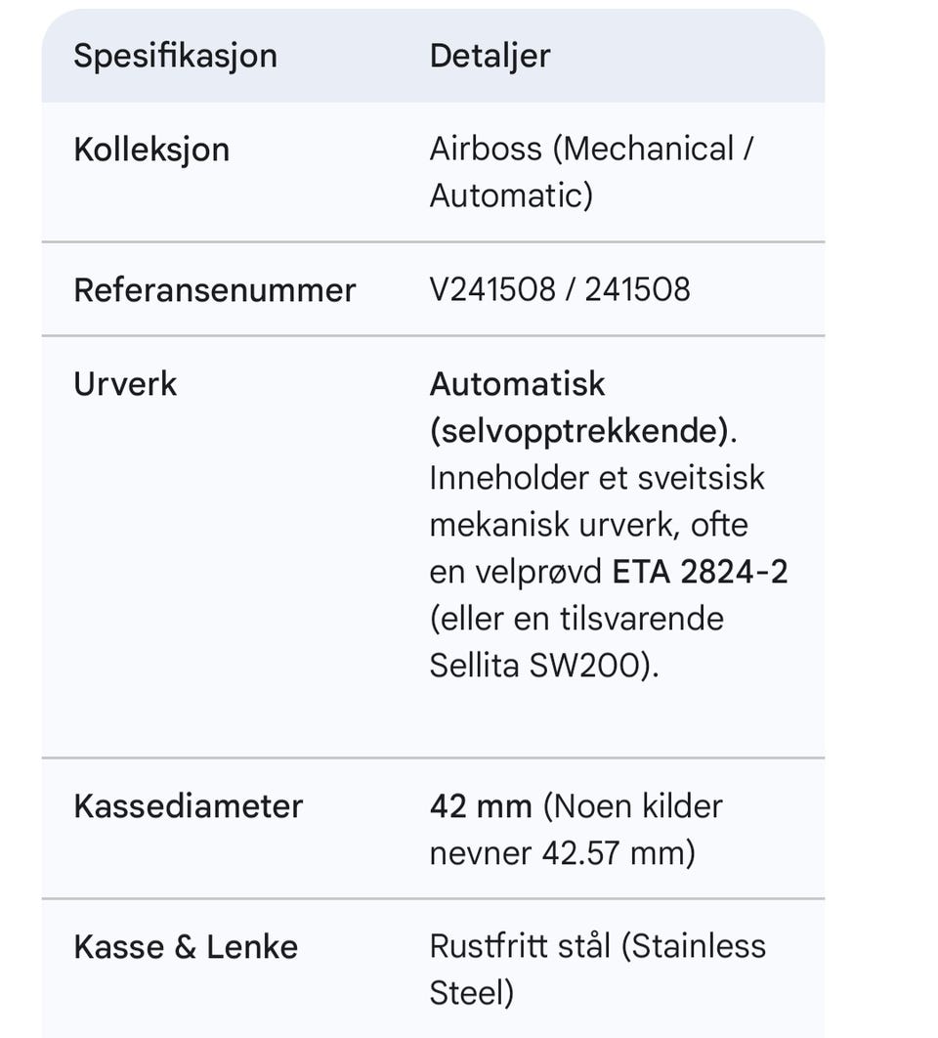Click the word Airboss
The width and height of the screenshot is (938, 1038).
486,150
